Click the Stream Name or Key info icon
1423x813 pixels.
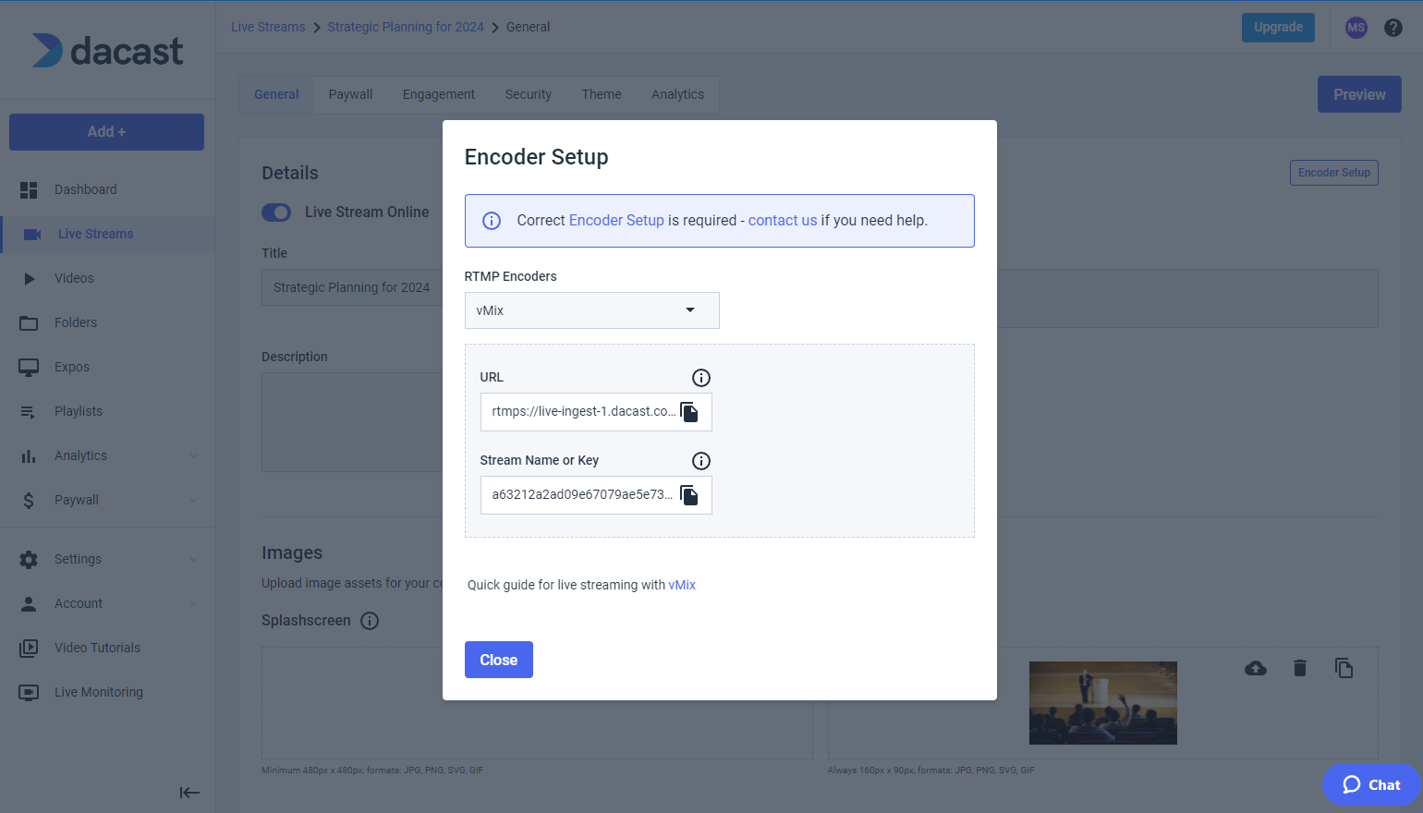pyautogui.click(x=700, y=460)
